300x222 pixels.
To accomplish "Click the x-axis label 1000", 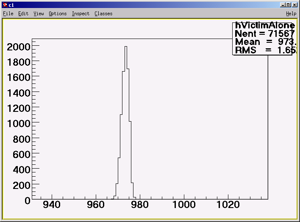I will [184, 205].
